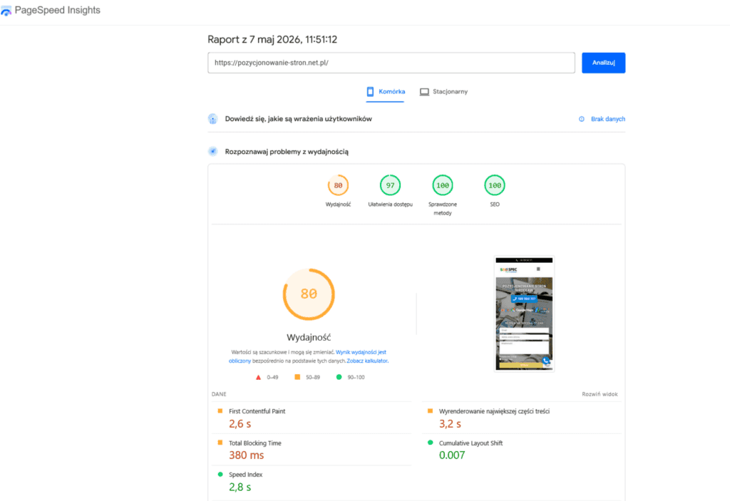Select the Sprawdzone metody 100 score gauge
Screen dimensions: 730x501
pos(442,185)
